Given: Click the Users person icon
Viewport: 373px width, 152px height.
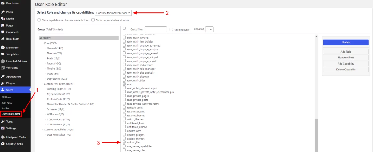Looking at the screenshot, I should pyautogui.click(x=3, y=90).
